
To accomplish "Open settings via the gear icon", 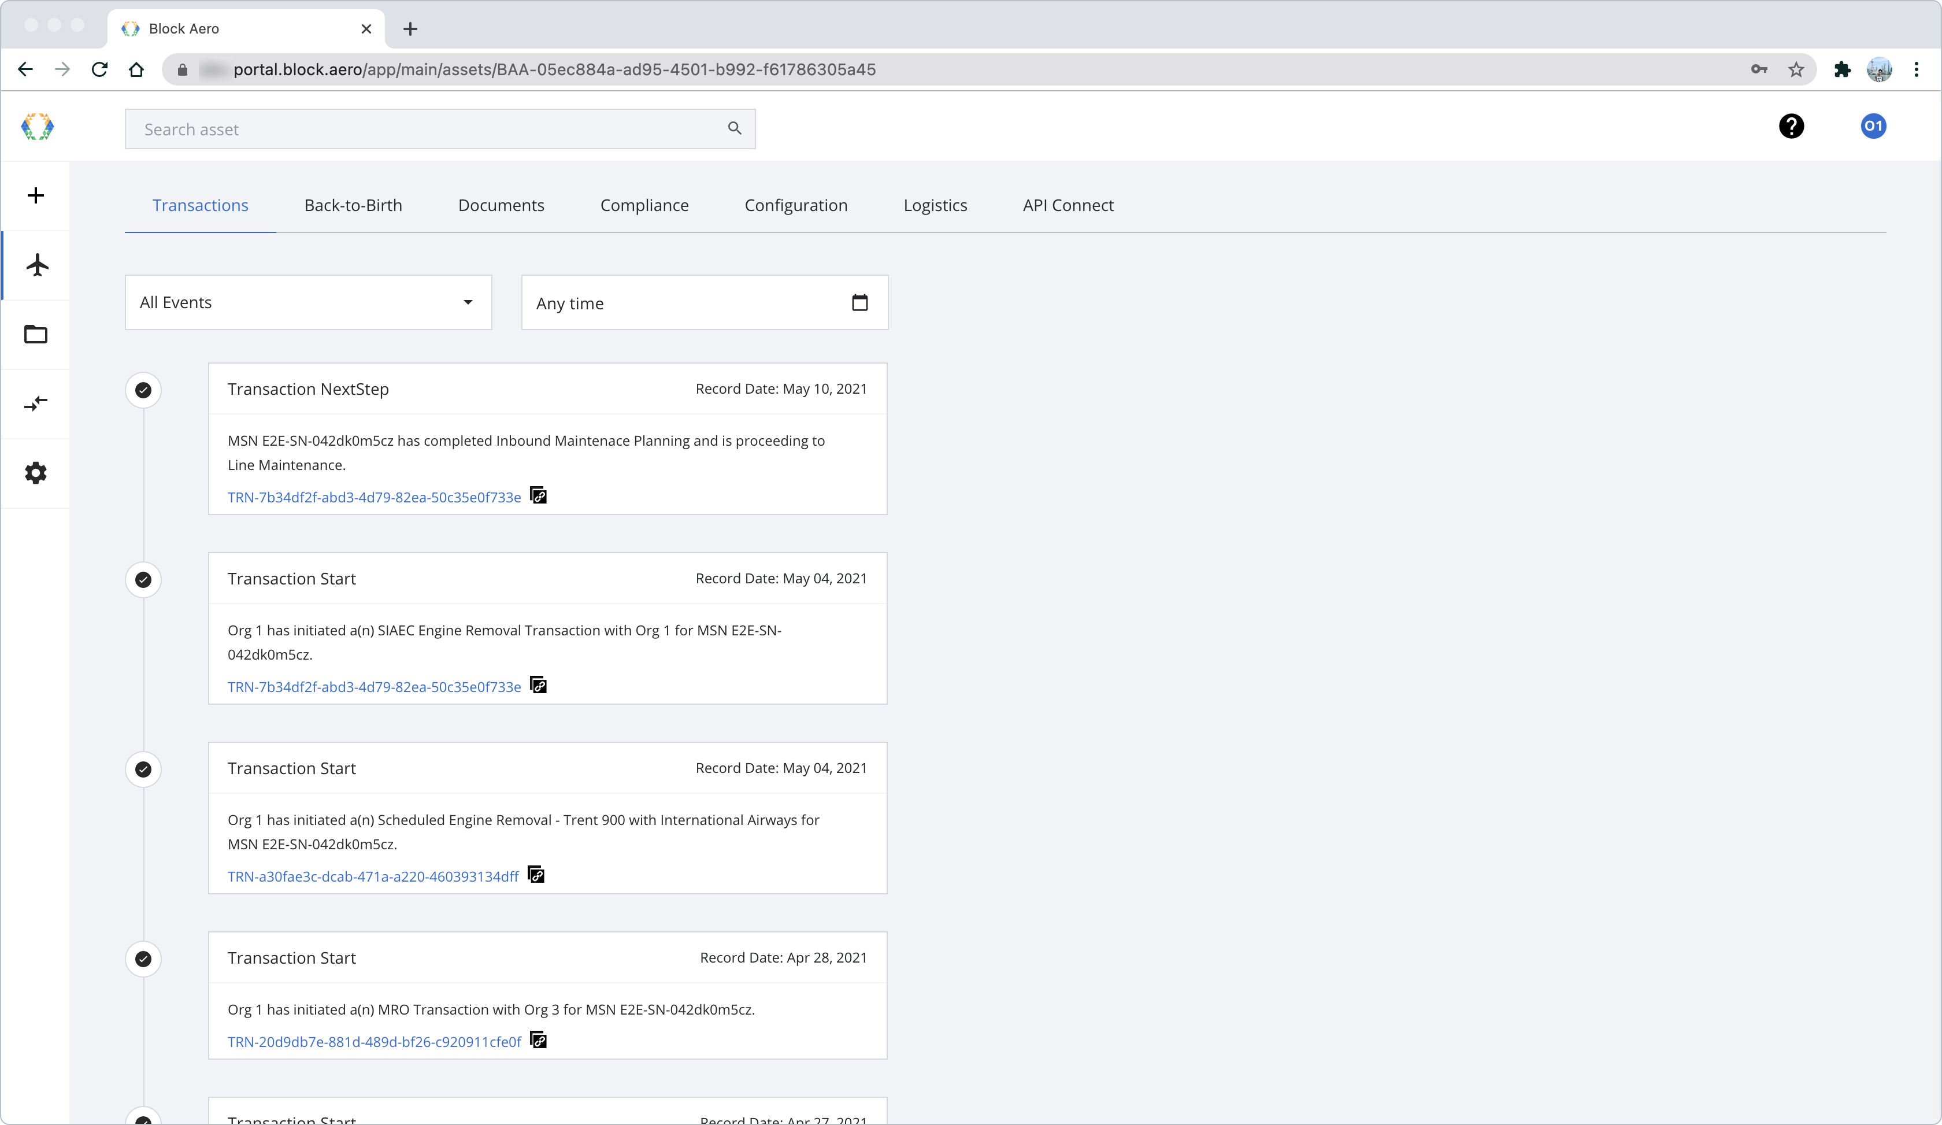I will 35,472.
